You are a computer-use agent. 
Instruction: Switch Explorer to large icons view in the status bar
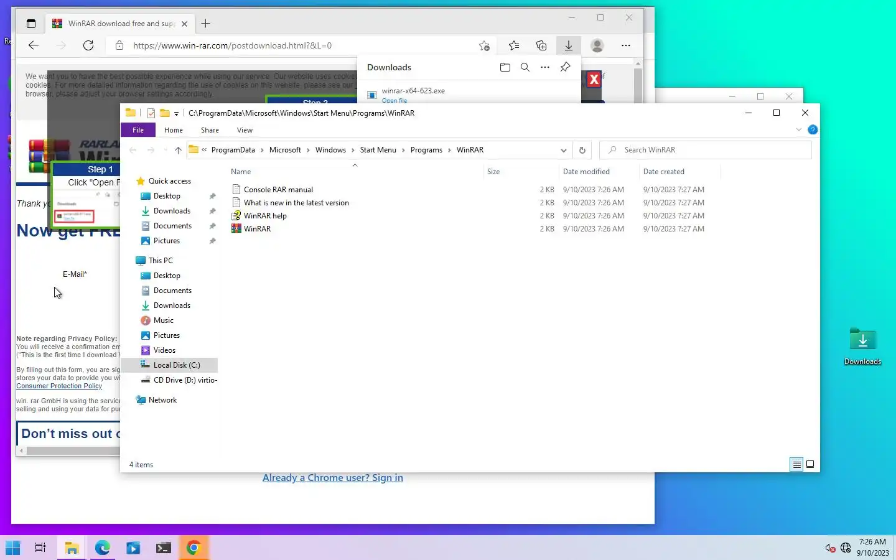click(810, 464)
